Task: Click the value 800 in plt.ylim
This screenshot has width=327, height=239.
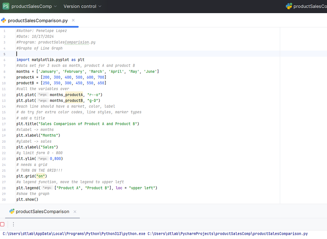Action: (58, 159)
